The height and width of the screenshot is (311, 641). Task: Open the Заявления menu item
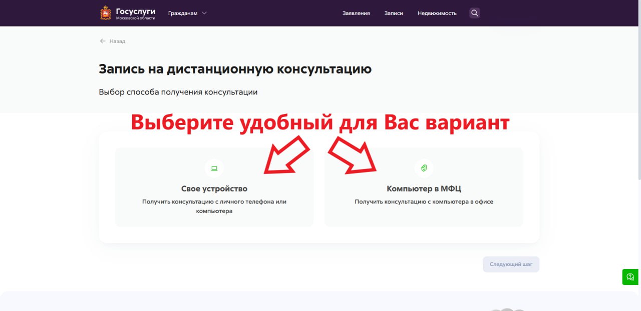click(356, 13)
